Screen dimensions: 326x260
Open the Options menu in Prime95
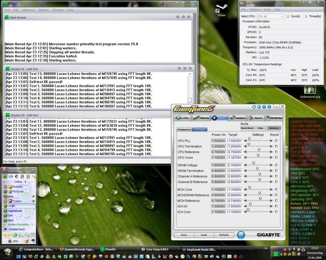[x=43, y=10]
